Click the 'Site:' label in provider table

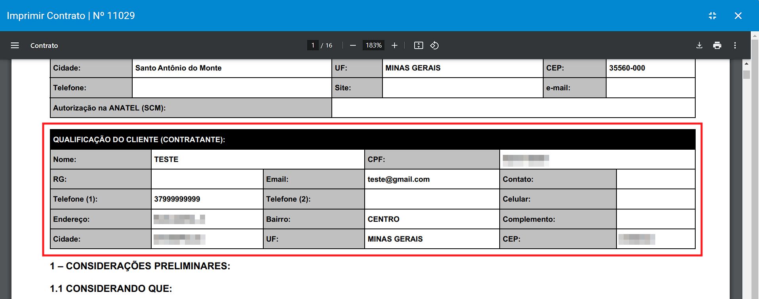tap(343, 88)
